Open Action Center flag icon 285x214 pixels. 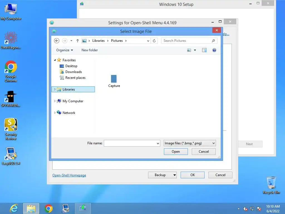click(259, 209)
